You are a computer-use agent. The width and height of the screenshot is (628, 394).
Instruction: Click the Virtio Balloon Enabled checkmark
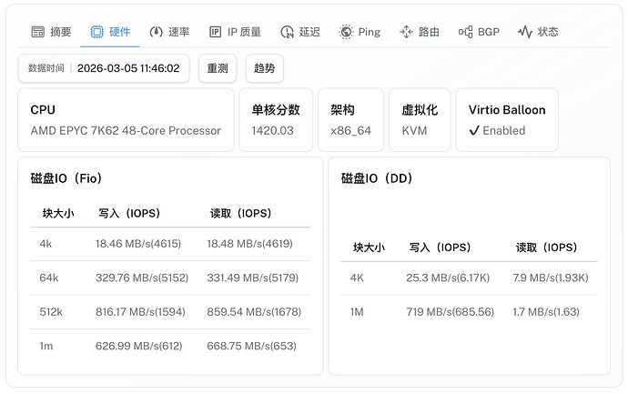(474, 130)
